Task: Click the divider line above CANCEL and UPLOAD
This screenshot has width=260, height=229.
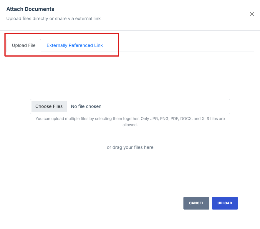Action: (x=130, y=188)
